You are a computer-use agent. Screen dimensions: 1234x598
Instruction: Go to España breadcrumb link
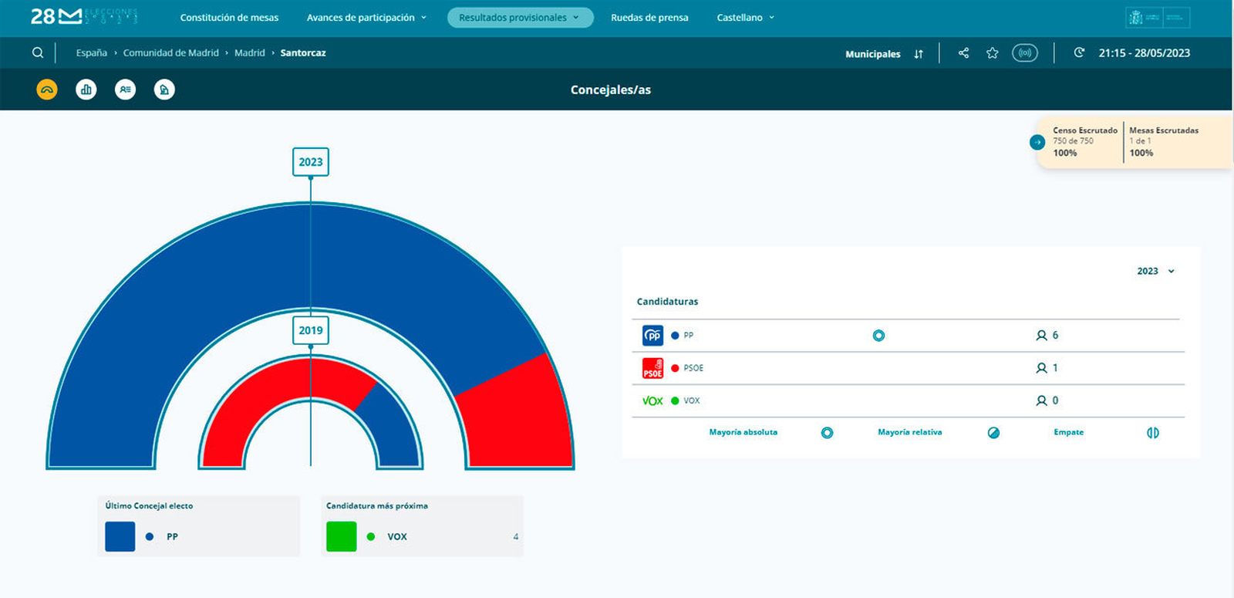pos(92,53)
